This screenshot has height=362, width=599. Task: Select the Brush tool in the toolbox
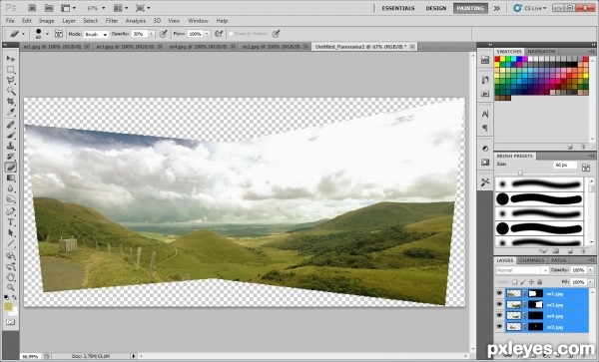tap(11, 135)
